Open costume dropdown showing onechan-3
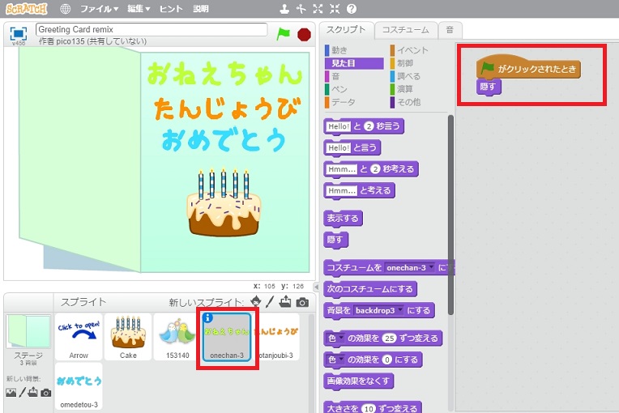This screenshot has height=413, width=619. [x=409, y=267]
